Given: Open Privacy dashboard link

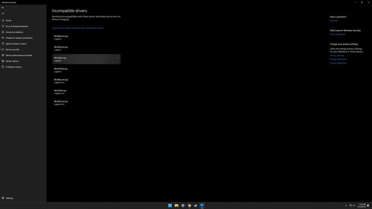Looking at the screenshot, I should (338, 59).
